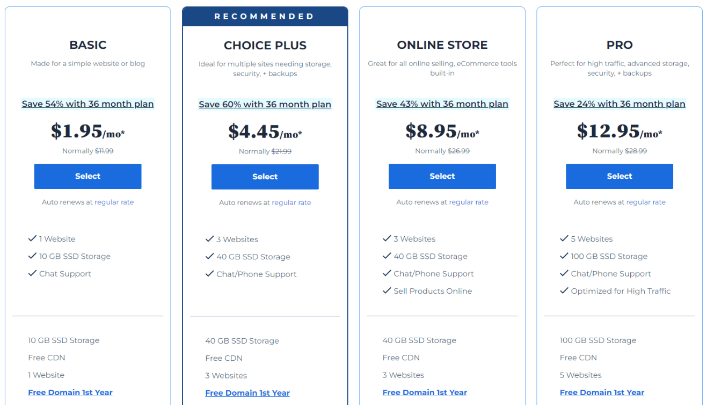Open regular rate link under Online Store
Viewport: 707px width, 408px height.
[x=469, y=202]
